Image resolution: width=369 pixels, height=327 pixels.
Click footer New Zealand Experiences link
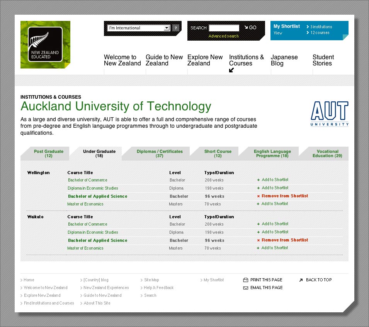click(106, 288)
